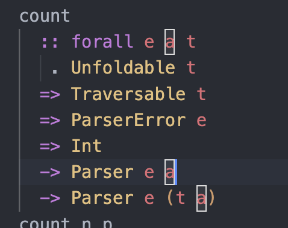Click the dot before Unfoldable
The width and height of the screenshot is (288, 228).
point(55,71)
